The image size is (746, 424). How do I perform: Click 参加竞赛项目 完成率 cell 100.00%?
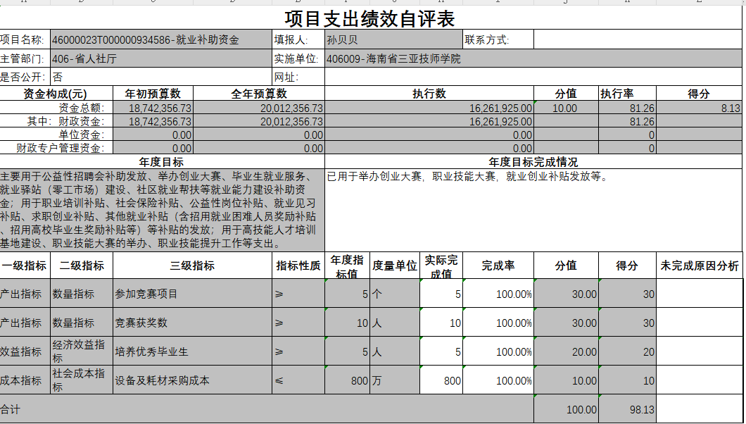click(x=498, y=294)
